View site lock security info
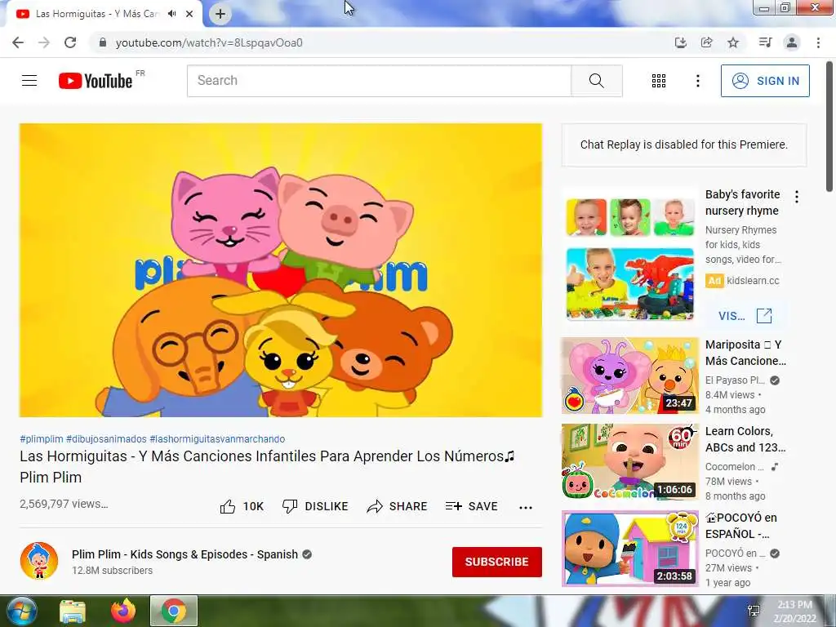The image size is (836, 627). (x=103, y=42)
